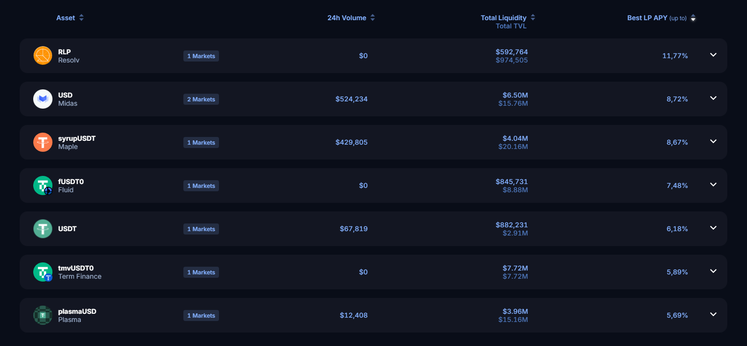Open the 1 Markets badge for USDT
The width and height of the screenshot is (747, 346).
[x=201, y=229]
